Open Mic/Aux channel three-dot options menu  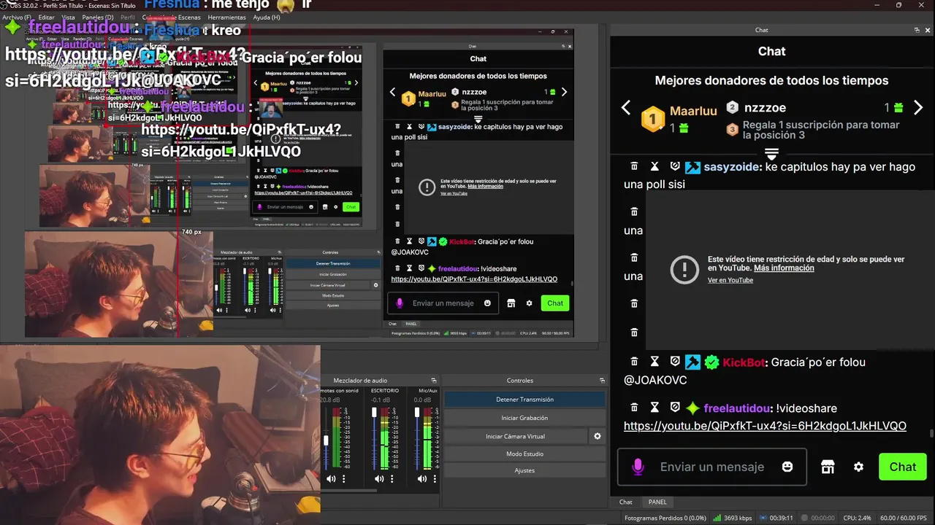[x=434, y=479]
